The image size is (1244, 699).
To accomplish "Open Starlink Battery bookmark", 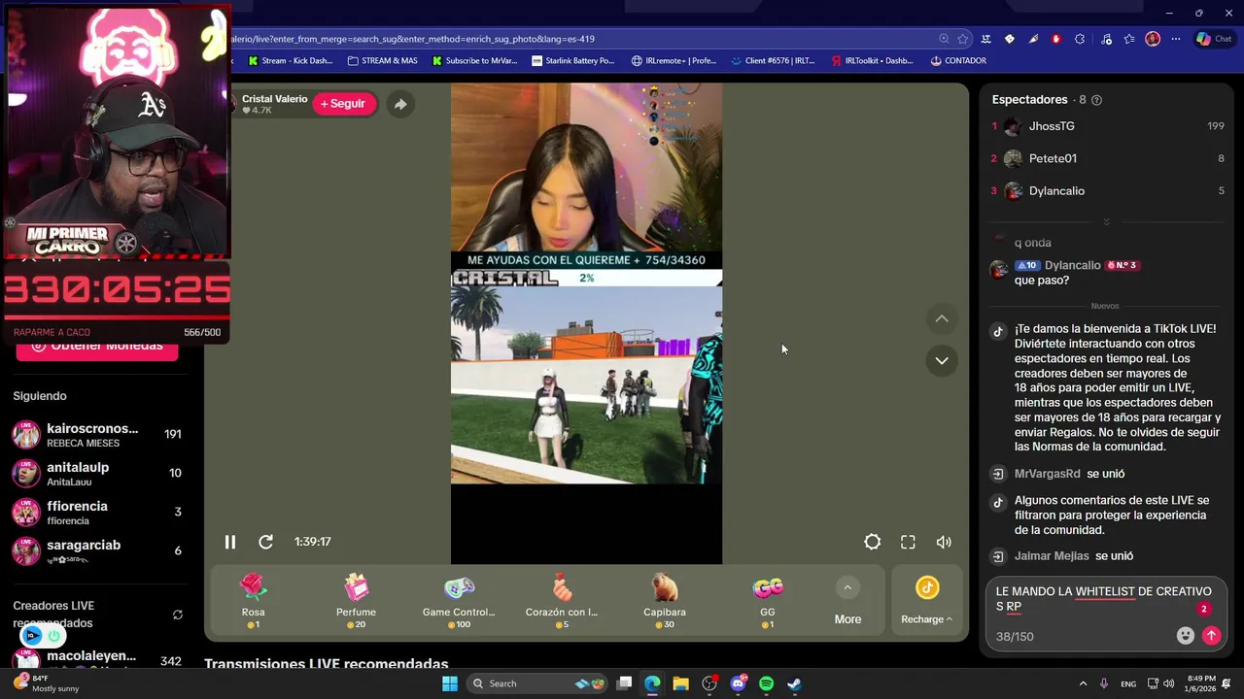I will (x=573, y=60).
